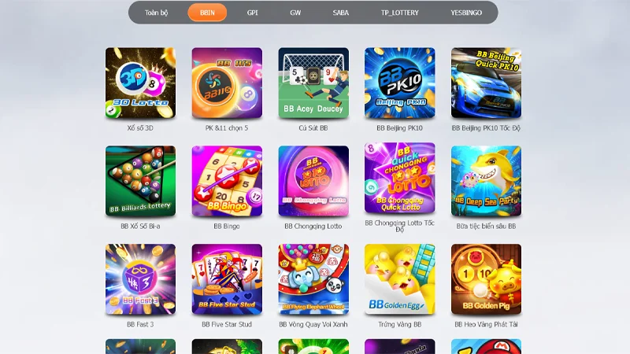Switch to the Toàn bộ tab
This screenshot has width=630, height=354.
click(156, 13)
